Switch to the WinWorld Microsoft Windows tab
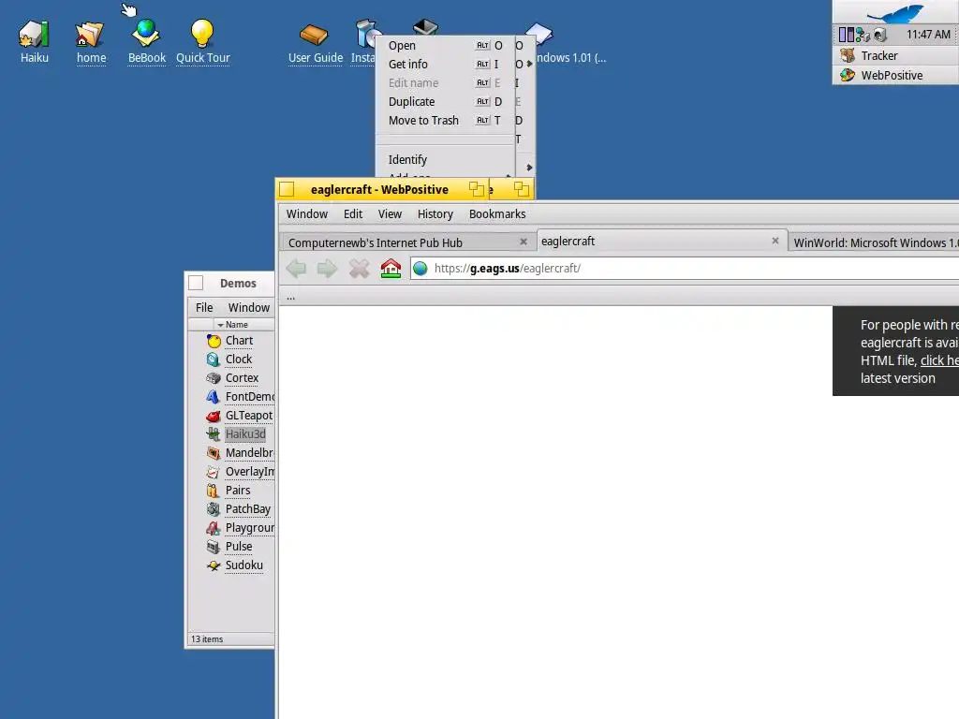 [x=875, y=242]
